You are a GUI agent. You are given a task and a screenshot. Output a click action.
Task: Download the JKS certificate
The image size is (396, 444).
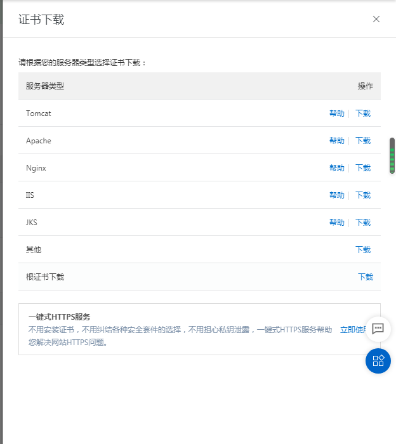[363, 222]
